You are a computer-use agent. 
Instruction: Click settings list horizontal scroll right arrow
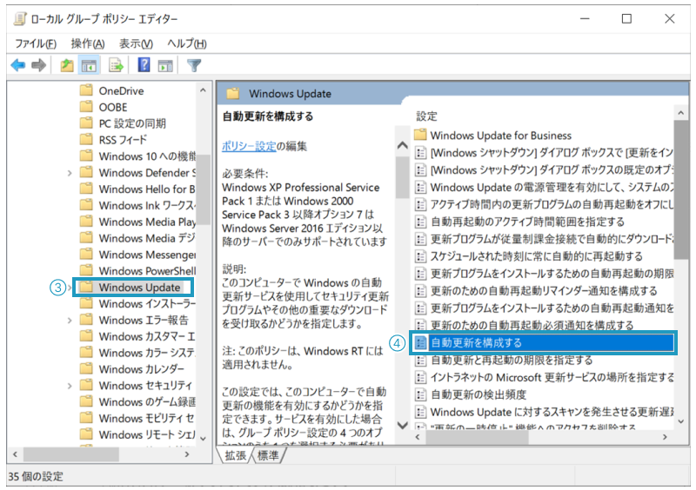[x=665, y=437]
